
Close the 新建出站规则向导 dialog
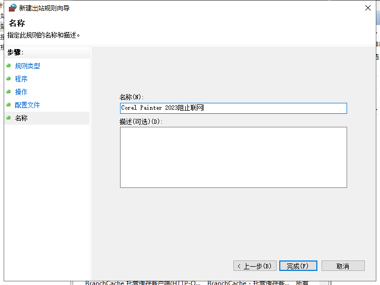tap(367, 8)
